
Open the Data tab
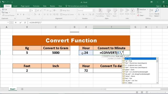45,6
